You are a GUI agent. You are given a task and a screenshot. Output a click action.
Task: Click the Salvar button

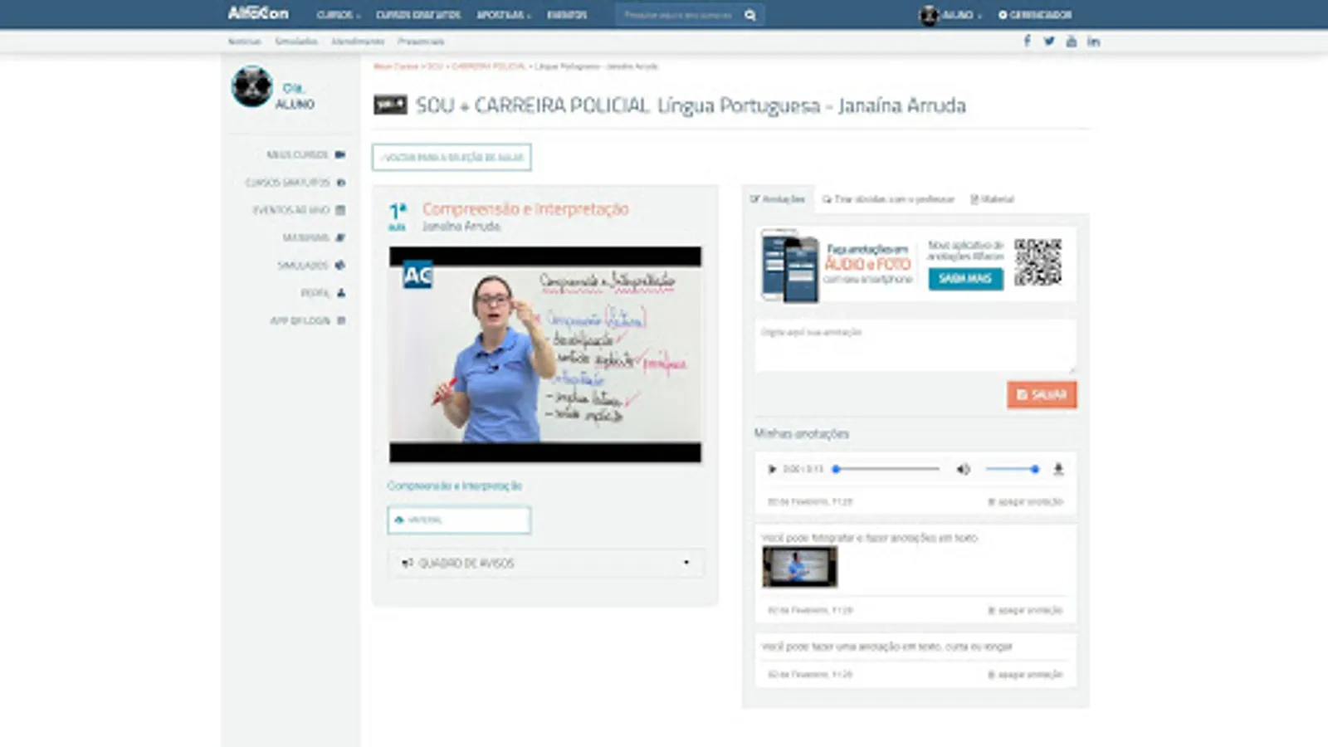point(1042,395)
